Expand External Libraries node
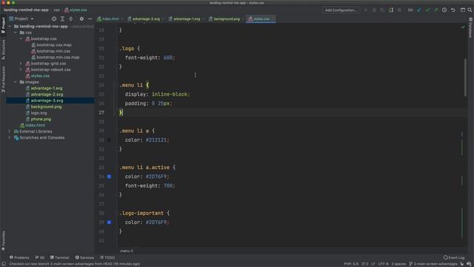This screenshot has height=267, width=474. (10, 131)
